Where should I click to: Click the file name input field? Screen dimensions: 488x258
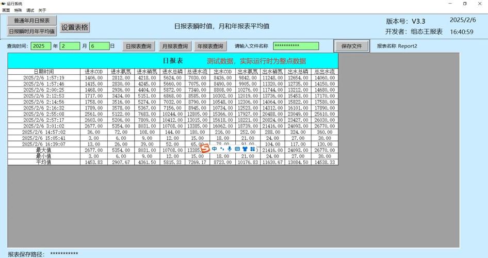[x=296, y=46]
